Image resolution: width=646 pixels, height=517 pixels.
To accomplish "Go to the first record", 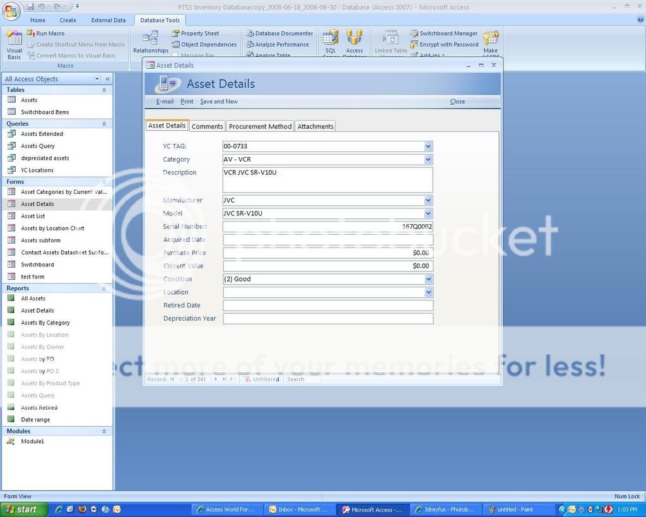I will pos(172,379).
